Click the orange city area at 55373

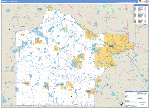(x=98, y=80)
